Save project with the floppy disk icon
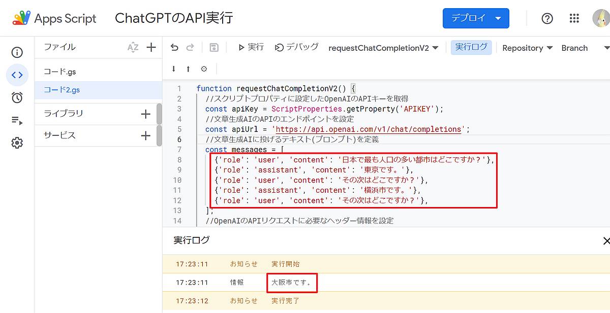This screenshot has width=610, height=313. (x=214, y=48)
